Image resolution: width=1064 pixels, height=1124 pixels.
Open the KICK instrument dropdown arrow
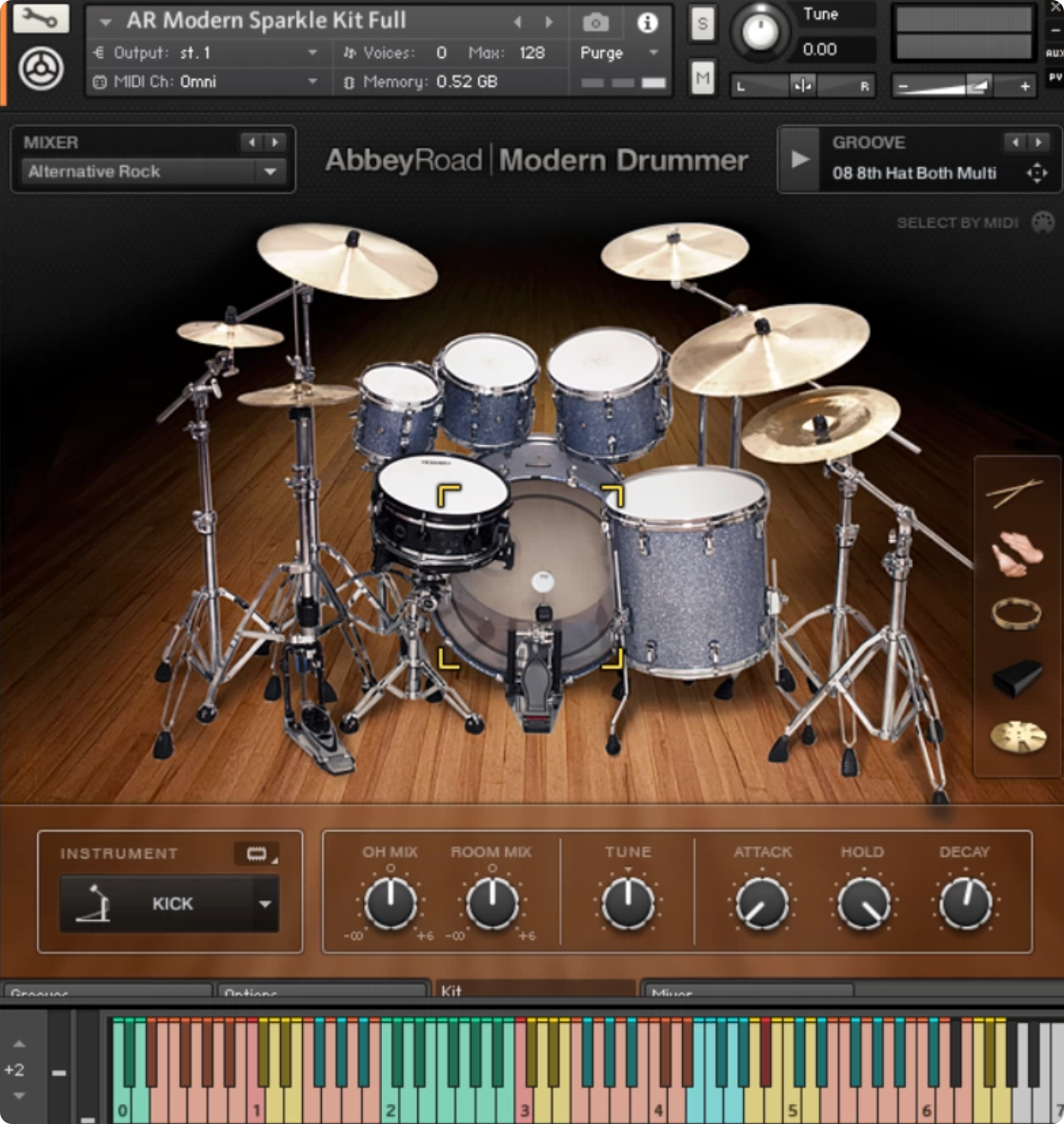pyautogui.click(x=265, y=904)
